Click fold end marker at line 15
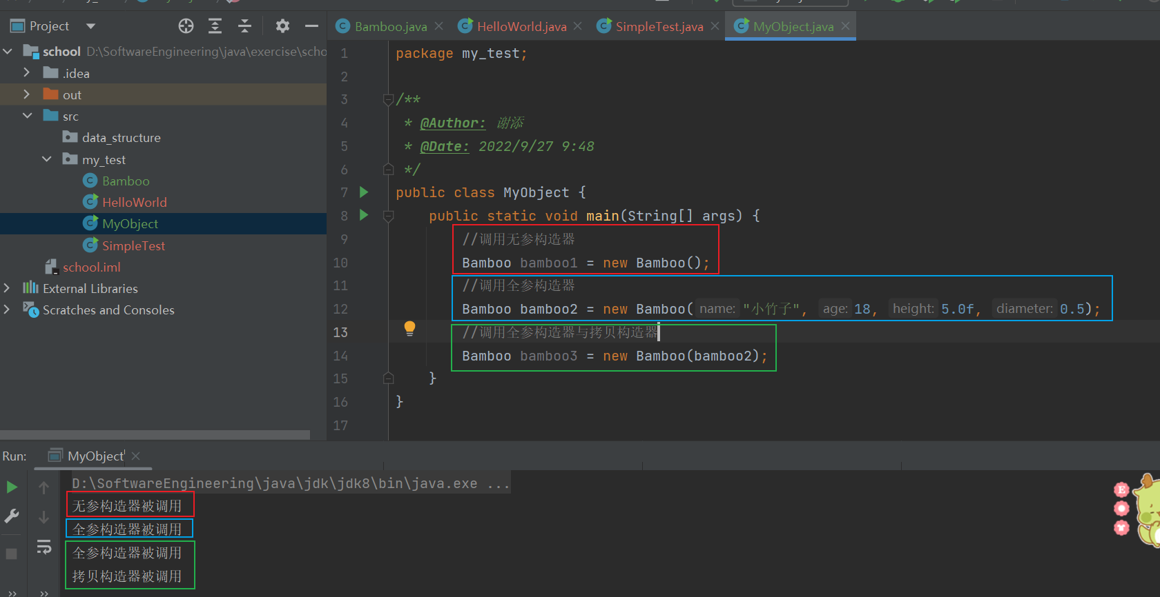 point(388,378)
